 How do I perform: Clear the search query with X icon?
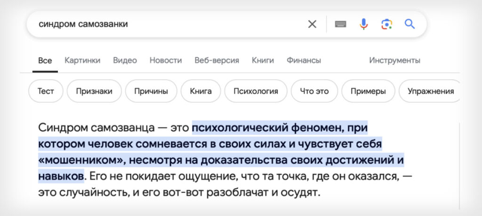(x=312, y=24)
